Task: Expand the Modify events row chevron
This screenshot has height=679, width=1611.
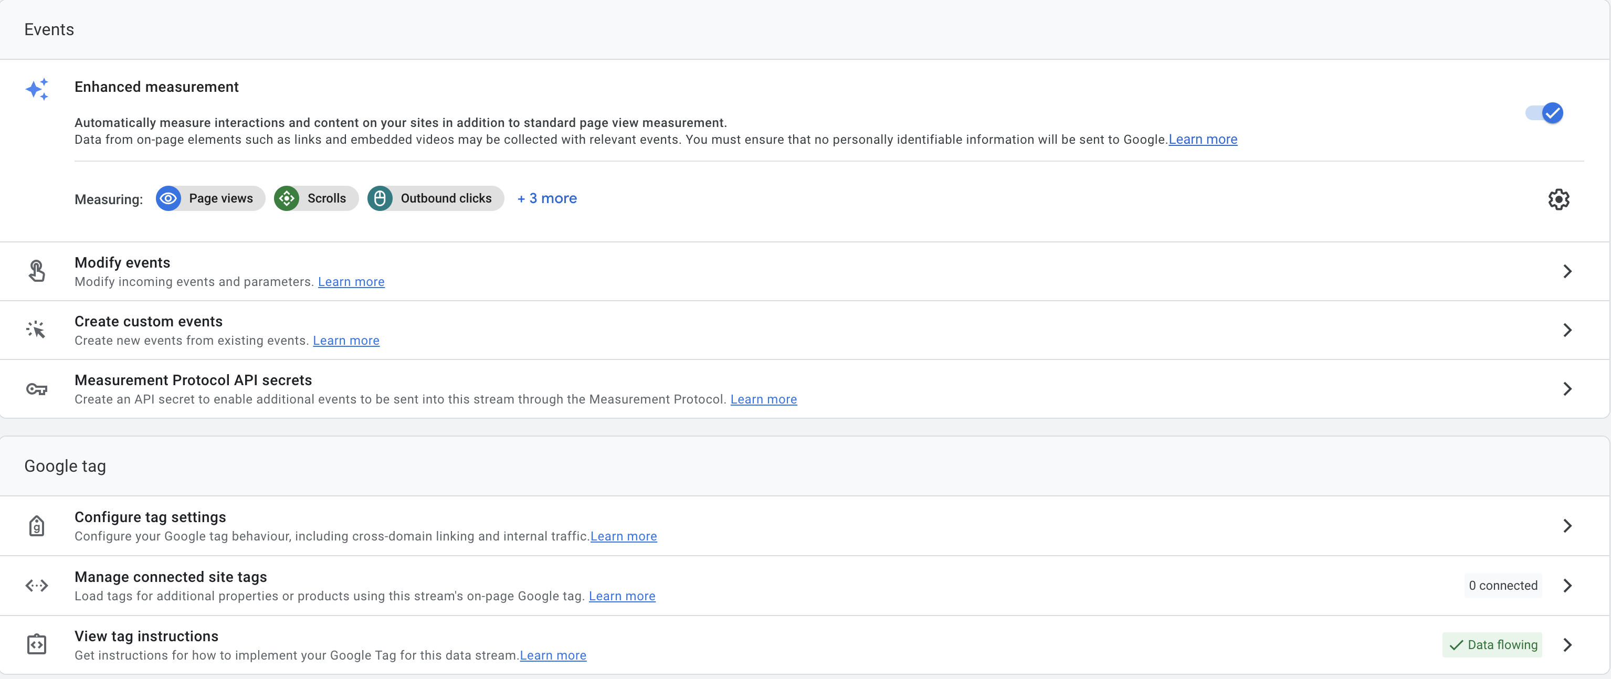Action: (x=1567, y=271)
